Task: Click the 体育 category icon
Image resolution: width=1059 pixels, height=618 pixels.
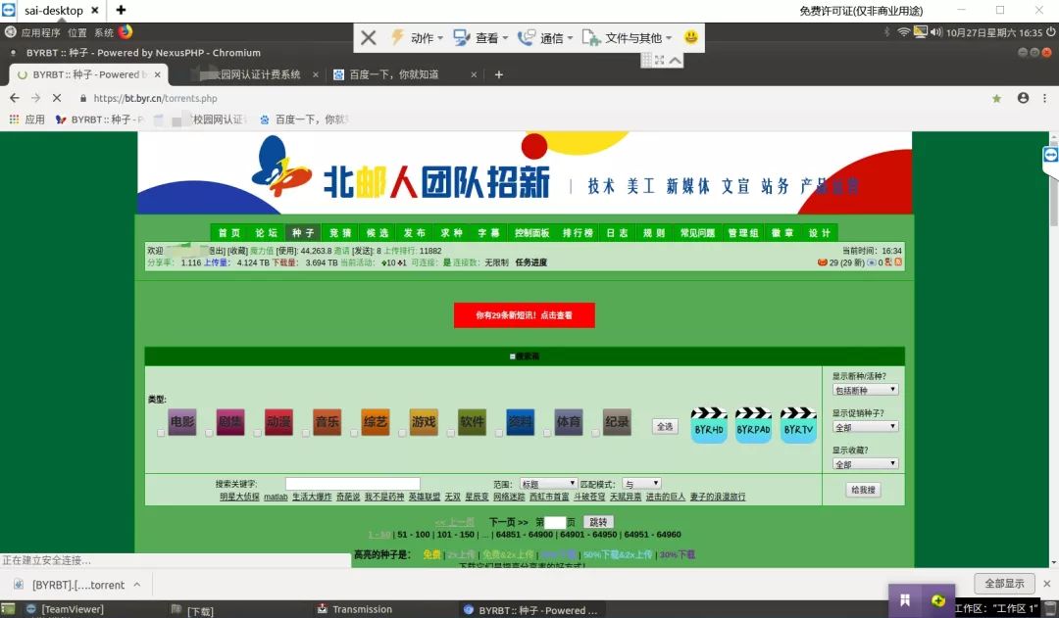Action: click(569, 422)
